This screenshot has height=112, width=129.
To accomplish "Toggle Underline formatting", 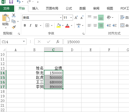I will [x=36, y=25].
